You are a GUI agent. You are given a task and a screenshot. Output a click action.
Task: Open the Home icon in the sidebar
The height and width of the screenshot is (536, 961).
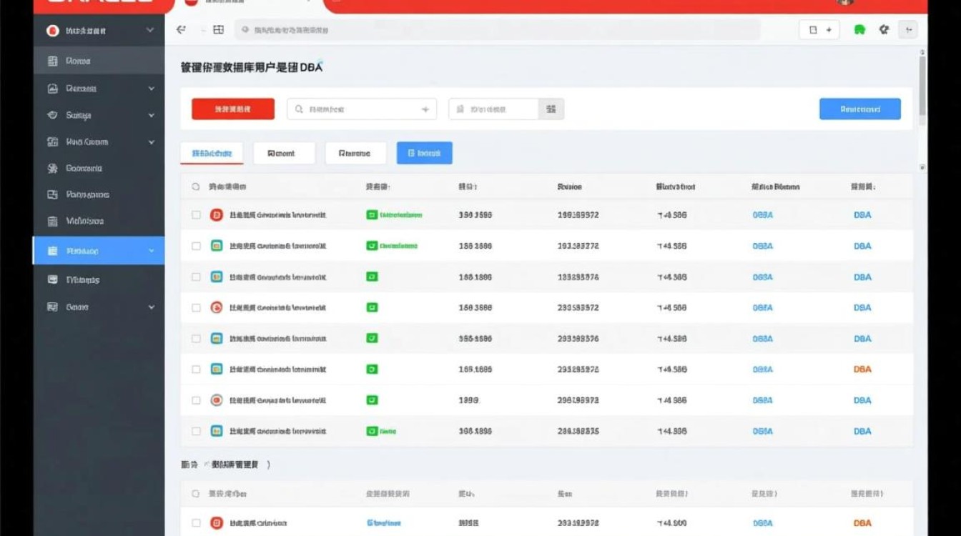52,61
